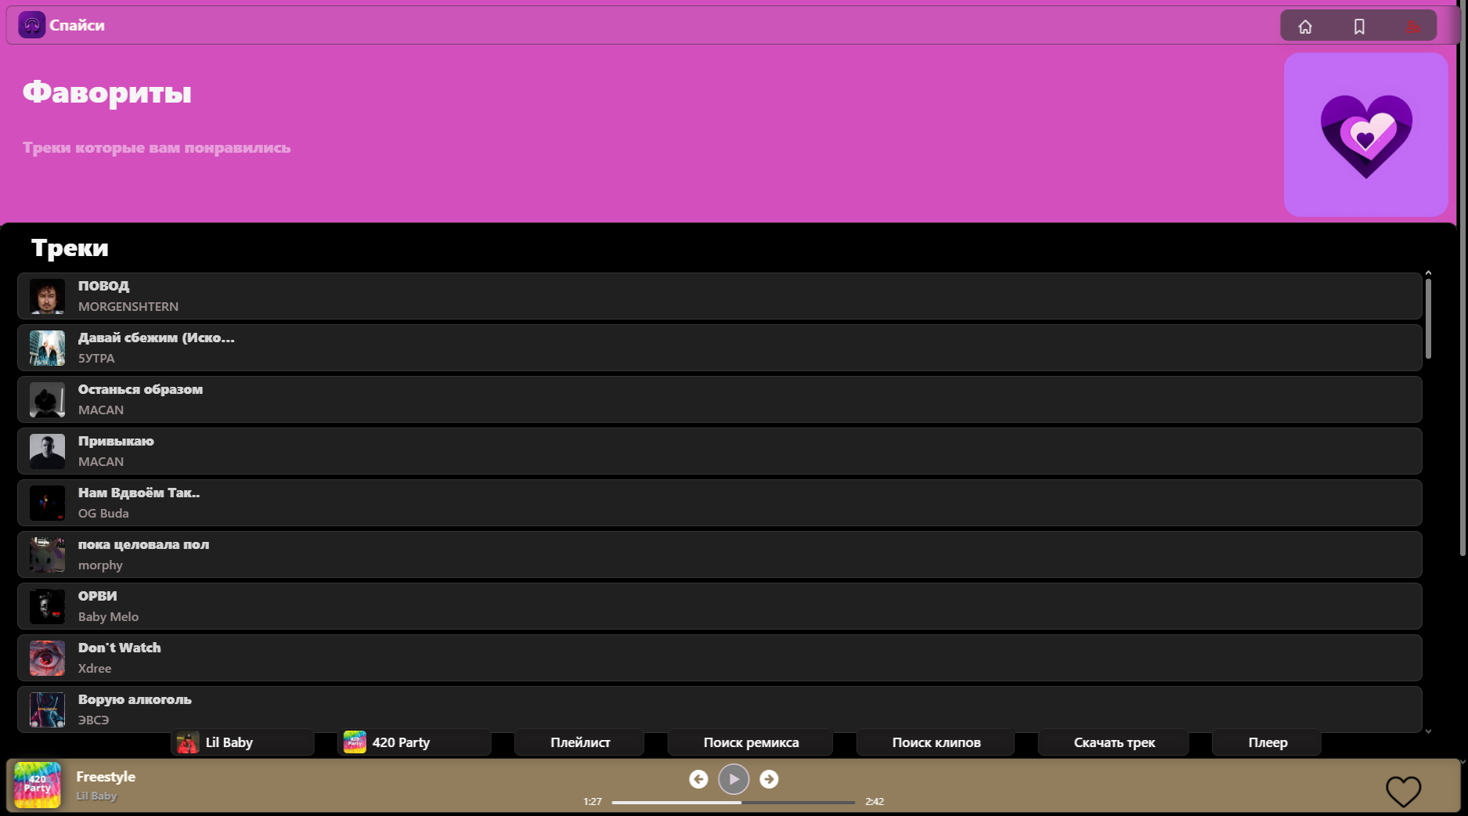
Task: Click the Lil Baby artist name in player
Action: 96,796
